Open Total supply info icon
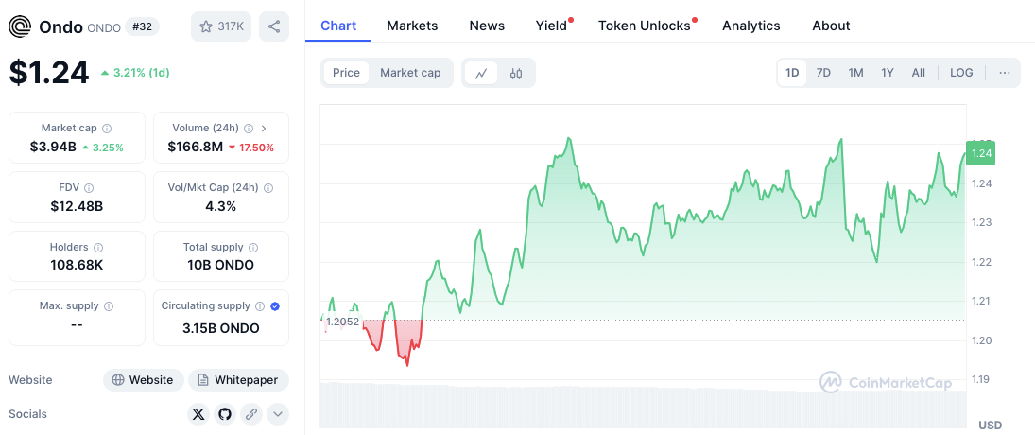Image resolution: width=1035 pixels, height=435 pixels. pos(253,248)
